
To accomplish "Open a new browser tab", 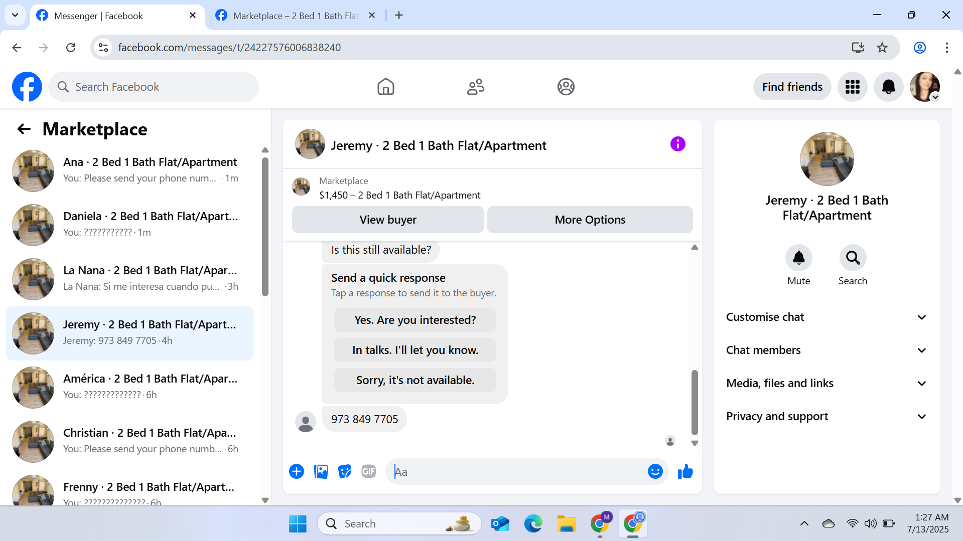I will pos(399,15).
